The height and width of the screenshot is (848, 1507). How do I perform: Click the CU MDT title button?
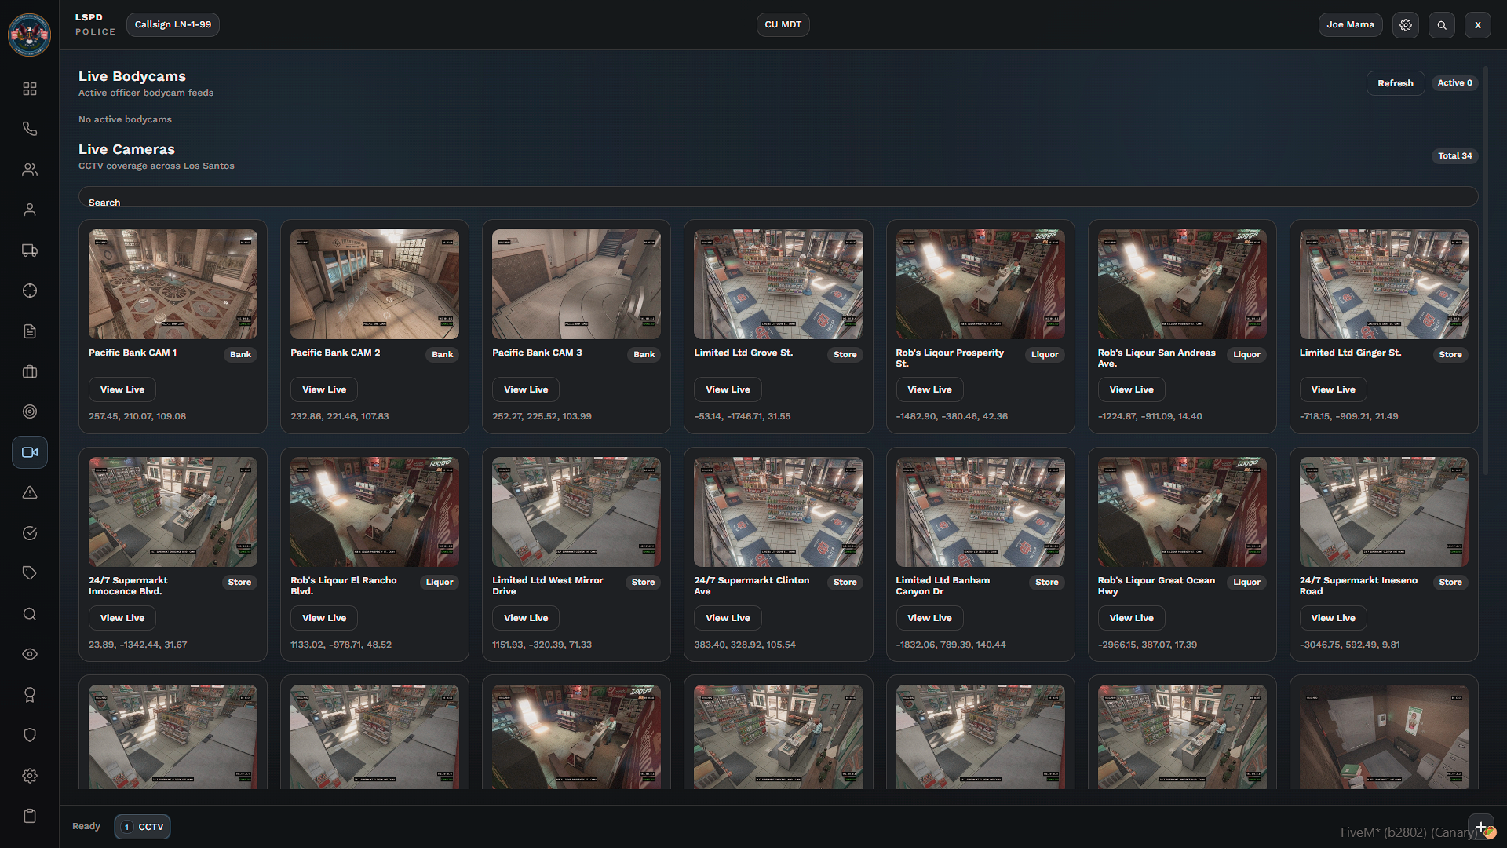pos(783,24)
